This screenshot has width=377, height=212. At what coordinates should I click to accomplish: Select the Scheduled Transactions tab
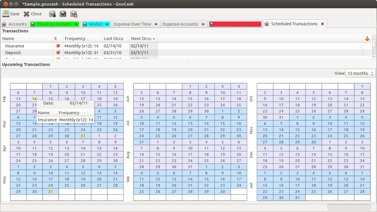tap(294, 24)
